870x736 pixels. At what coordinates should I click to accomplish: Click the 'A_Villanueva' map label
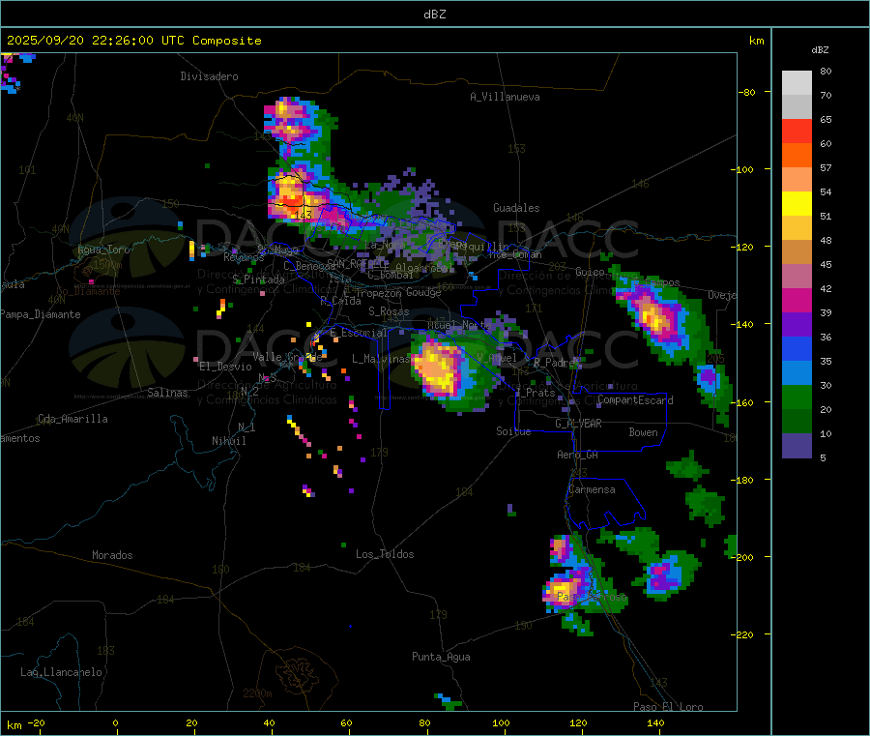point(505,97)
